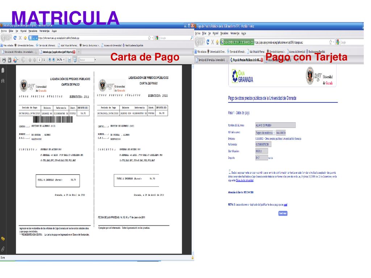Click the save icon in PDF toolbar
The image size is (371, 278).
(9, 60)
